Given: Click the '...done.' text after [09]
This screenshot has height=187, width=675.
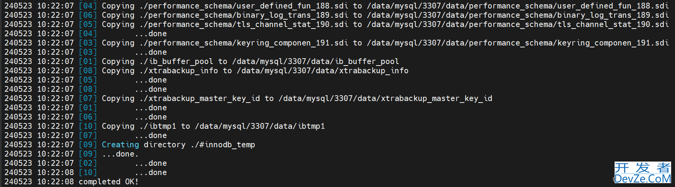Looking at the screenshot, I should [120, 154].
